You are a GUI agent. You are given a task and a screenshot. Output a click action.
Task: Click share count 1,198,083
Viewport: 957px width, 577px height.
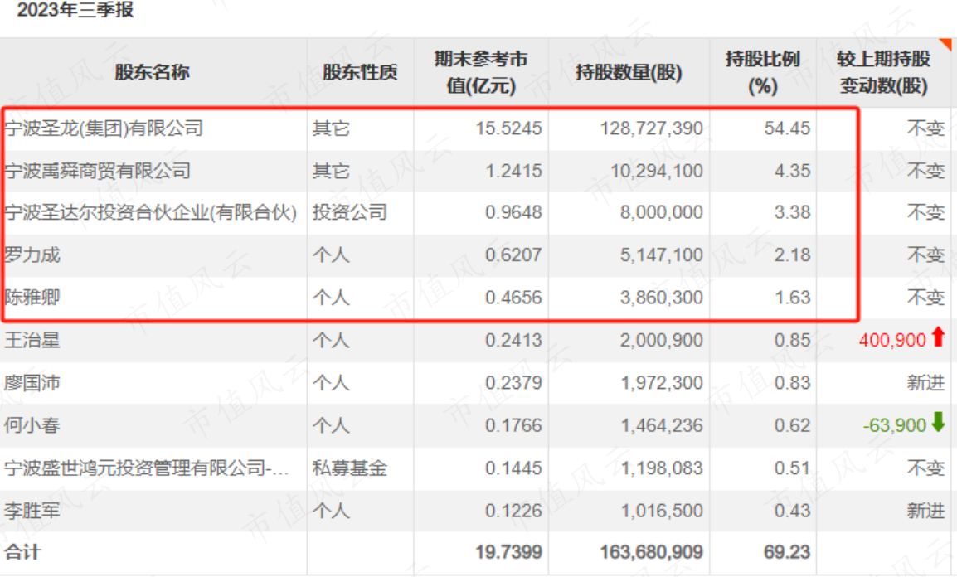pos(662,468)
